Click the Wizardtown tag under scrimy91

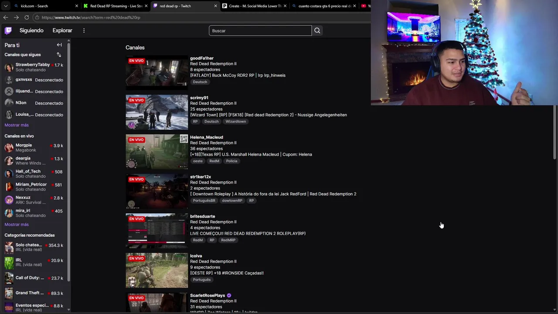(236, 122)
